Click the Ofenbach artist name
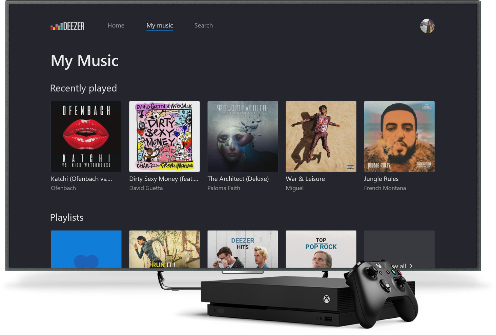Image resolution: width=496 pixels, height=335 pixels. click(63, 188)
